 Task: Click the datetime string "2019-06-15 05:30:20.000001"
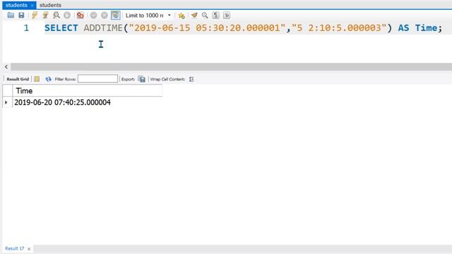[x=207, y=28]
